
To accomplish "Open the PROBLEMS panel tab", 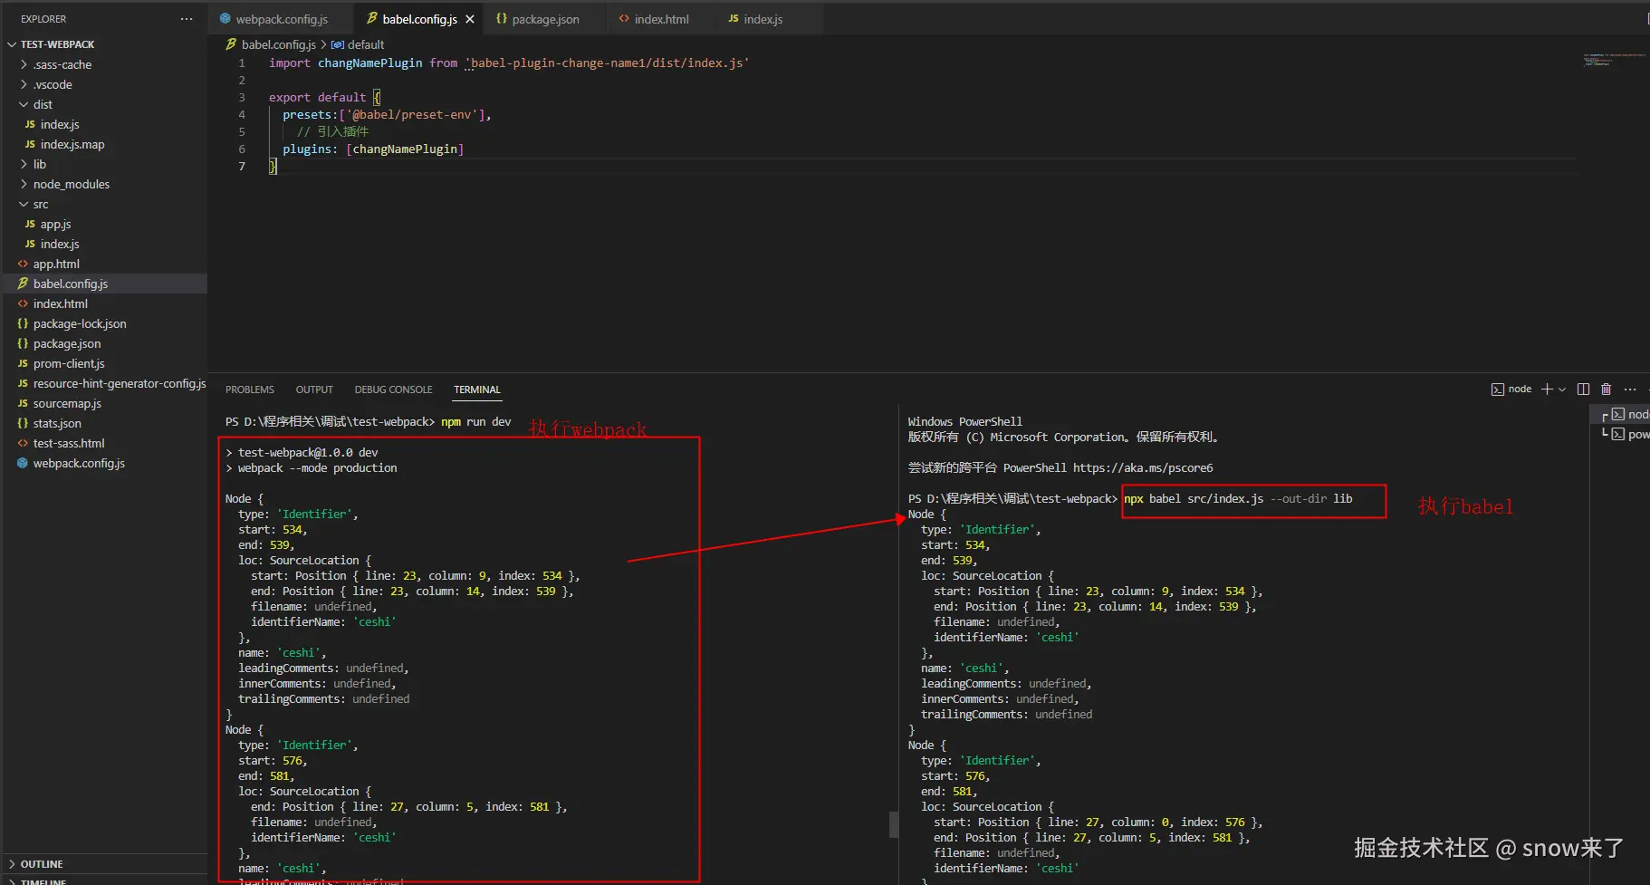I will pos(250,390).
